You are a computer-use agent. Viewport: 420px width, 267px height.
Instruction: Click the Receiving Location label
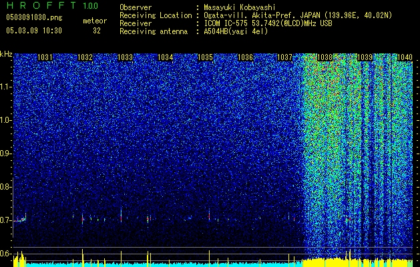tap(156, 15)
